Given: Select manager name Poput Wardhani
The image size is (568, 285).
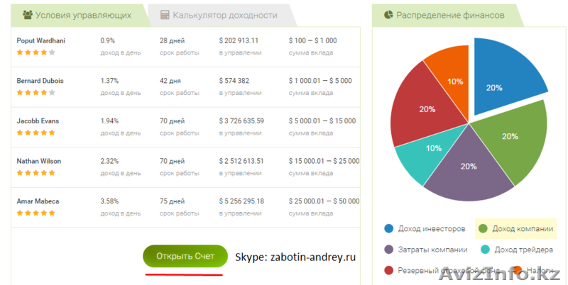Looking at the screenshot, I should pyautogui.click(x=41, y=40).
